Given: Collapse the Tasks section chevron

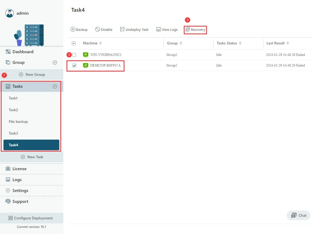Looking at the screenshot, I should point(55,86).
